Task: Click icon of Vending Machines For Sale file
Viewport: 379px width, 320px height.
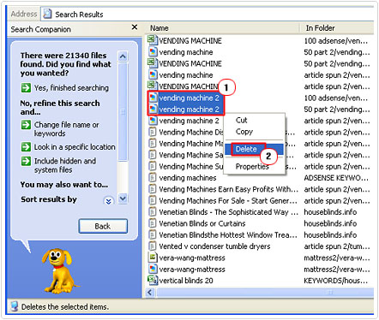Action: pos(153,200)
